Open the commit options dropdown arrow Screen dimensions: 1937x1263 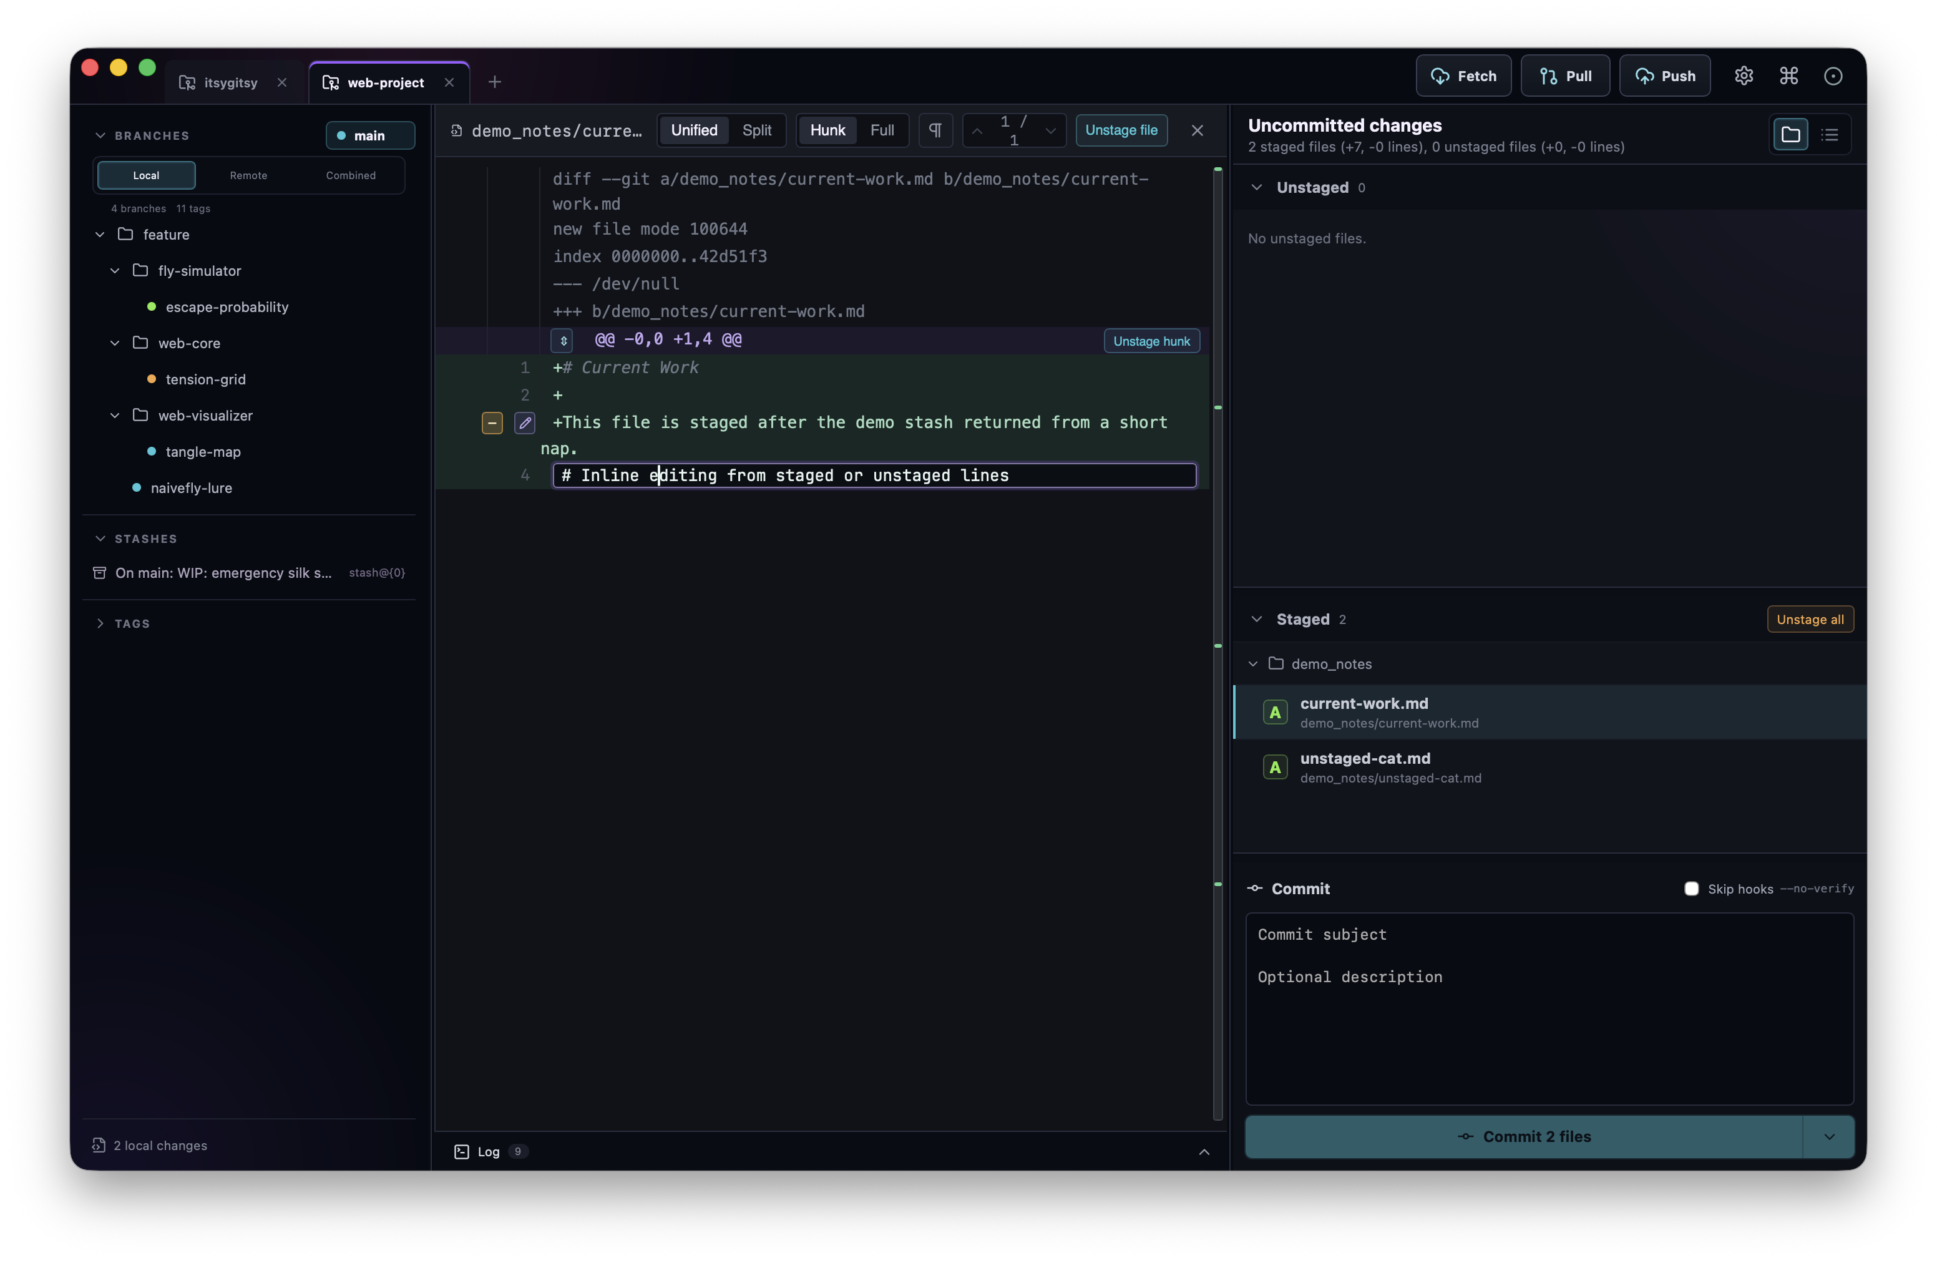(1829, 1137)
